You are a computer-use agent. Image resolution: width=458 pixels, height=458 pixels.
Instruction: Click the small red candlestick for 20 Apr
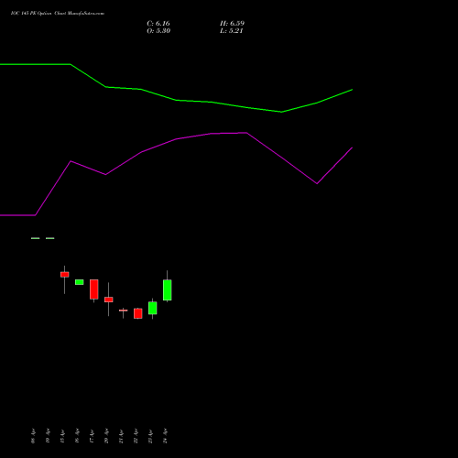coord(109,300)
